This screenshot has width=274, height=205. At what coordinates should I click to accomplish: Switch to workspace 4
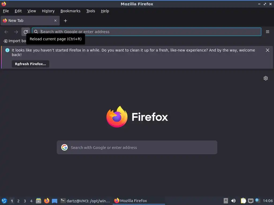(x=31, y=201)
